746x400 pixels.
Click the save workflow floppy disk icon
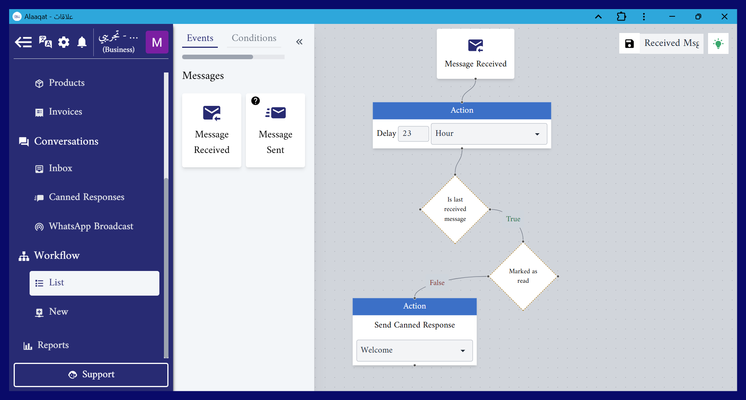point(629,44)
